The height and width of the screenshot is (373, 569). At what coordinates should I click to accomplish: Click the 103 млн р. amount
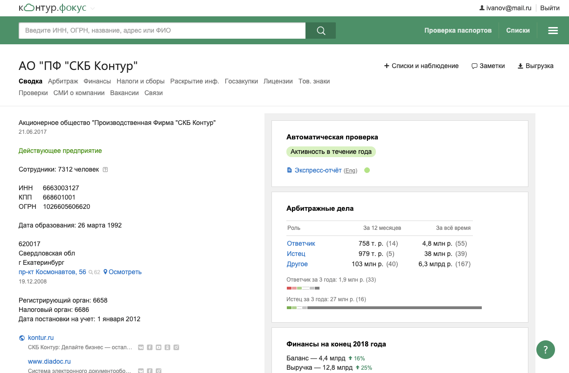(368, 264)
